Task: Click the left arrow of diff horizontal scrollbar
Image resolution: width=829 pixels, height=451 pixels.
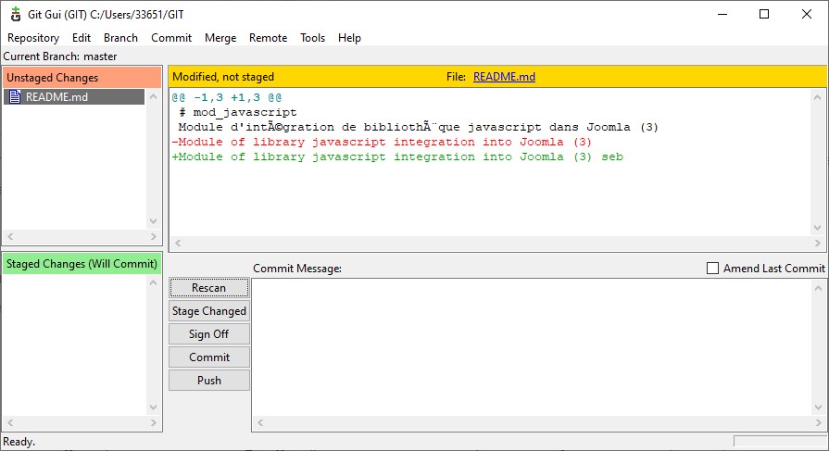Action: [x=178, y=244]
